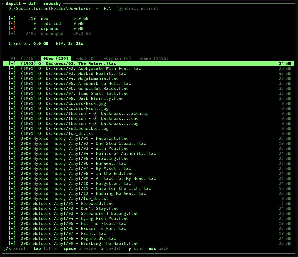Click the space preview shortcut
This screenshot has height=257, width=298.
[x=80, y=249]
